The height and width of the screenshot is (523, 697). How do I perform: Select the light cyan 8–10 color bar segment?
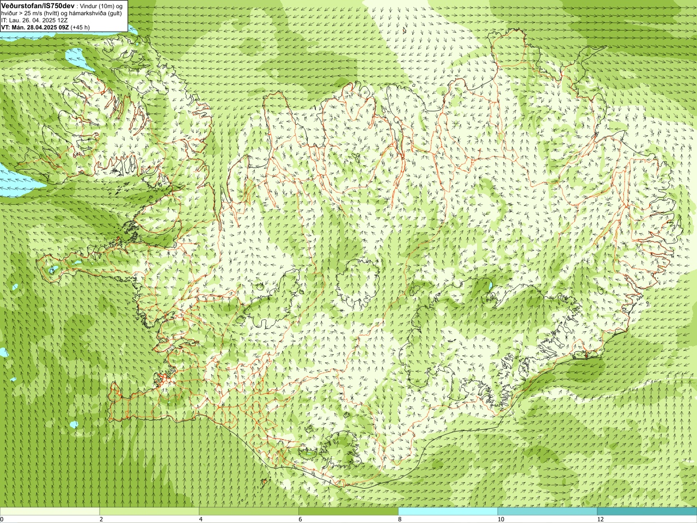tap(448, 511)
